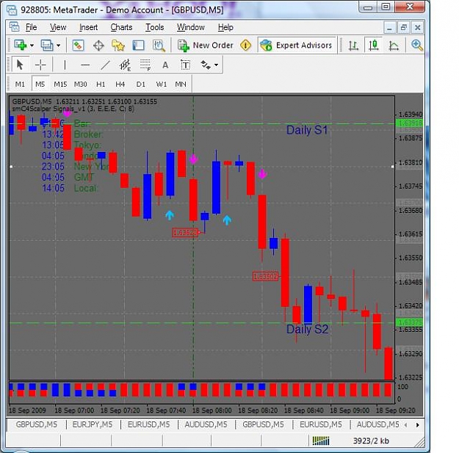Click the connection bars status icon
This screenshot has height=453, width=459.
[x=321, y=441]
